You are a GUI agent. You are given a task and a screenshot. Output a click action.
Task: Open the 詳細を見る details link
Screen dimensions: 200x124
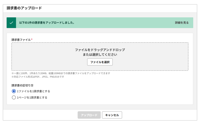[182, 23]
